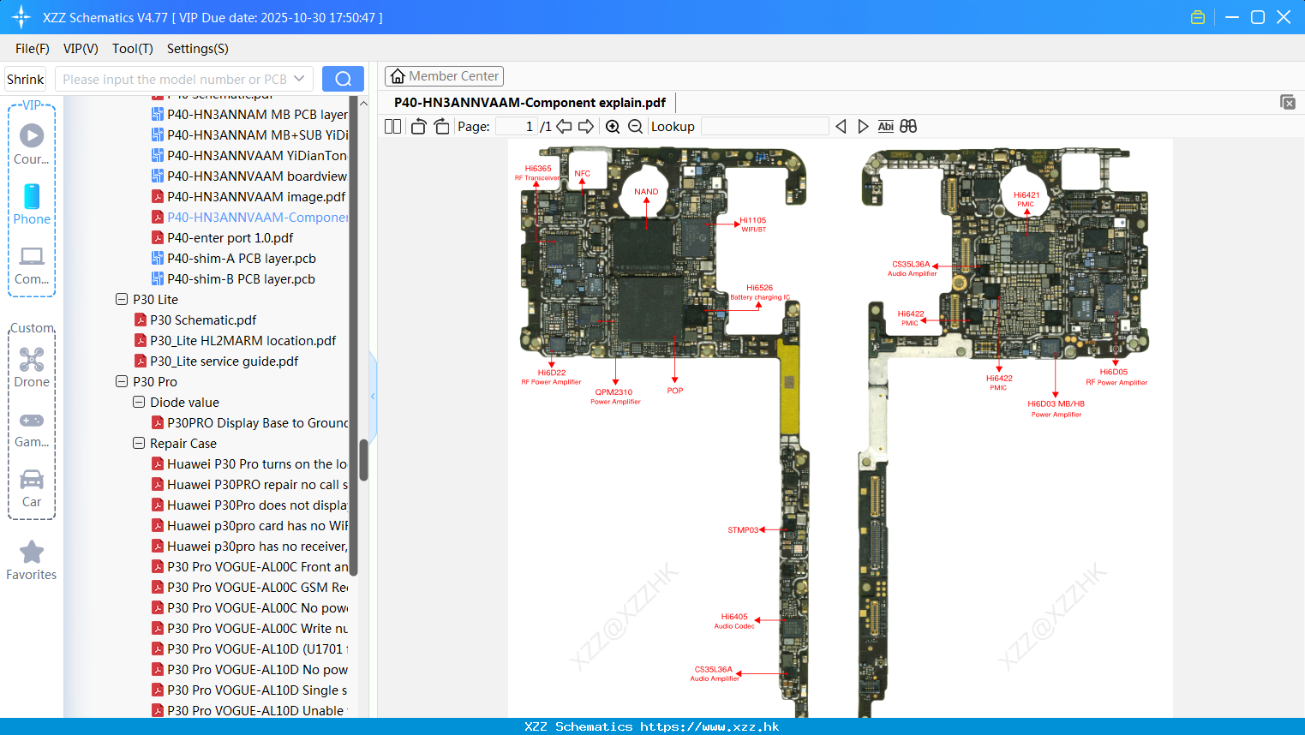
Task: Select highlighted P40-HN3ANNVAAM-Component file
Action: pos(249,217)
